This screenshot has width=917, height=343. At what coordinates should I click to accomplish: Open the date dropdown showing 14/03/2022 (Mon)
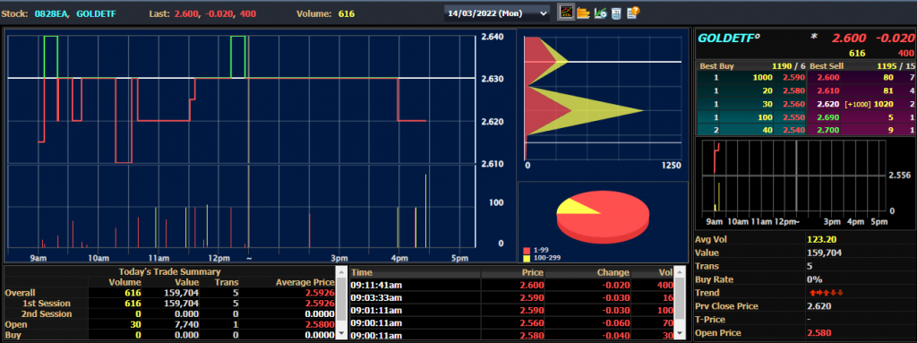click(x=497, y=13)
